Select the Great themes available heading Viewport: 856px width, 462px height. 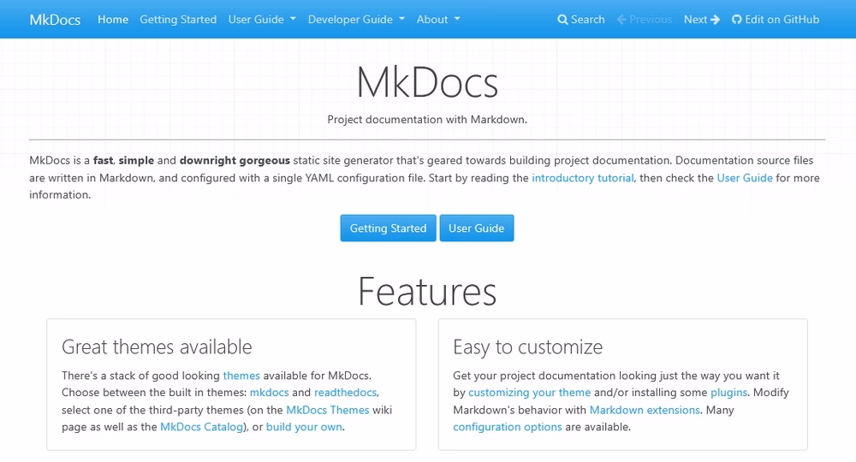(x=157, y=346)
